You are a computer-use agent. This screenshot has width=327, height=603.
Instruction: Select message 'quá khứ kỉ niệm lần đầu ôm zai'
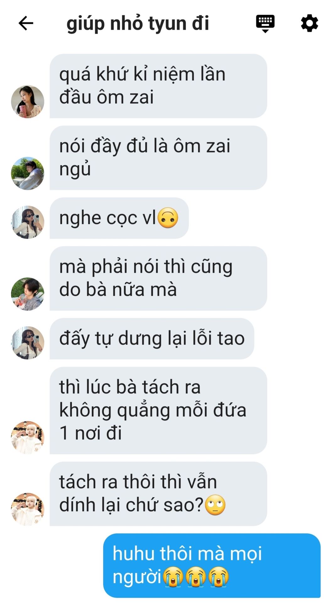(158, 86)
